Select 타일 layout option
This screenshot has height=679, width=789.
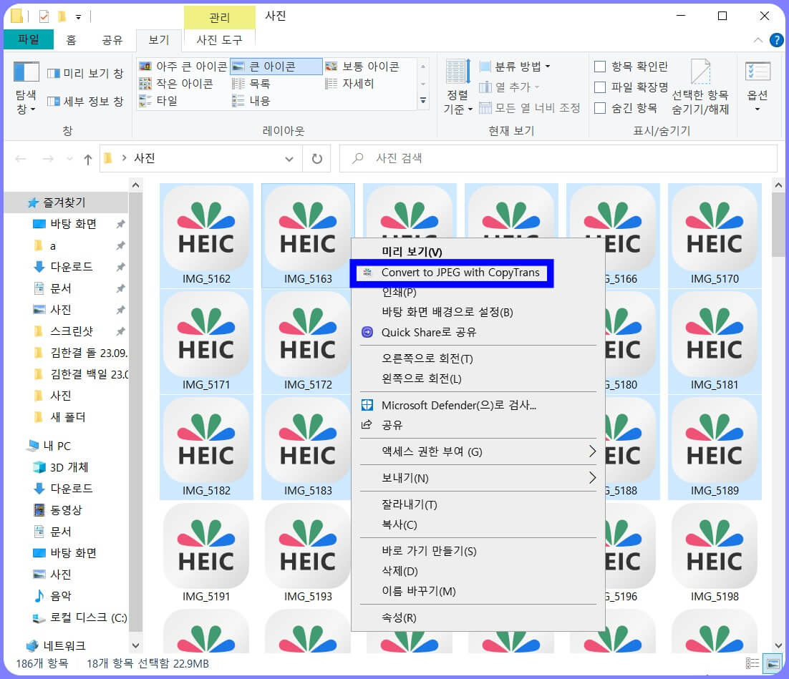(158, 101)
